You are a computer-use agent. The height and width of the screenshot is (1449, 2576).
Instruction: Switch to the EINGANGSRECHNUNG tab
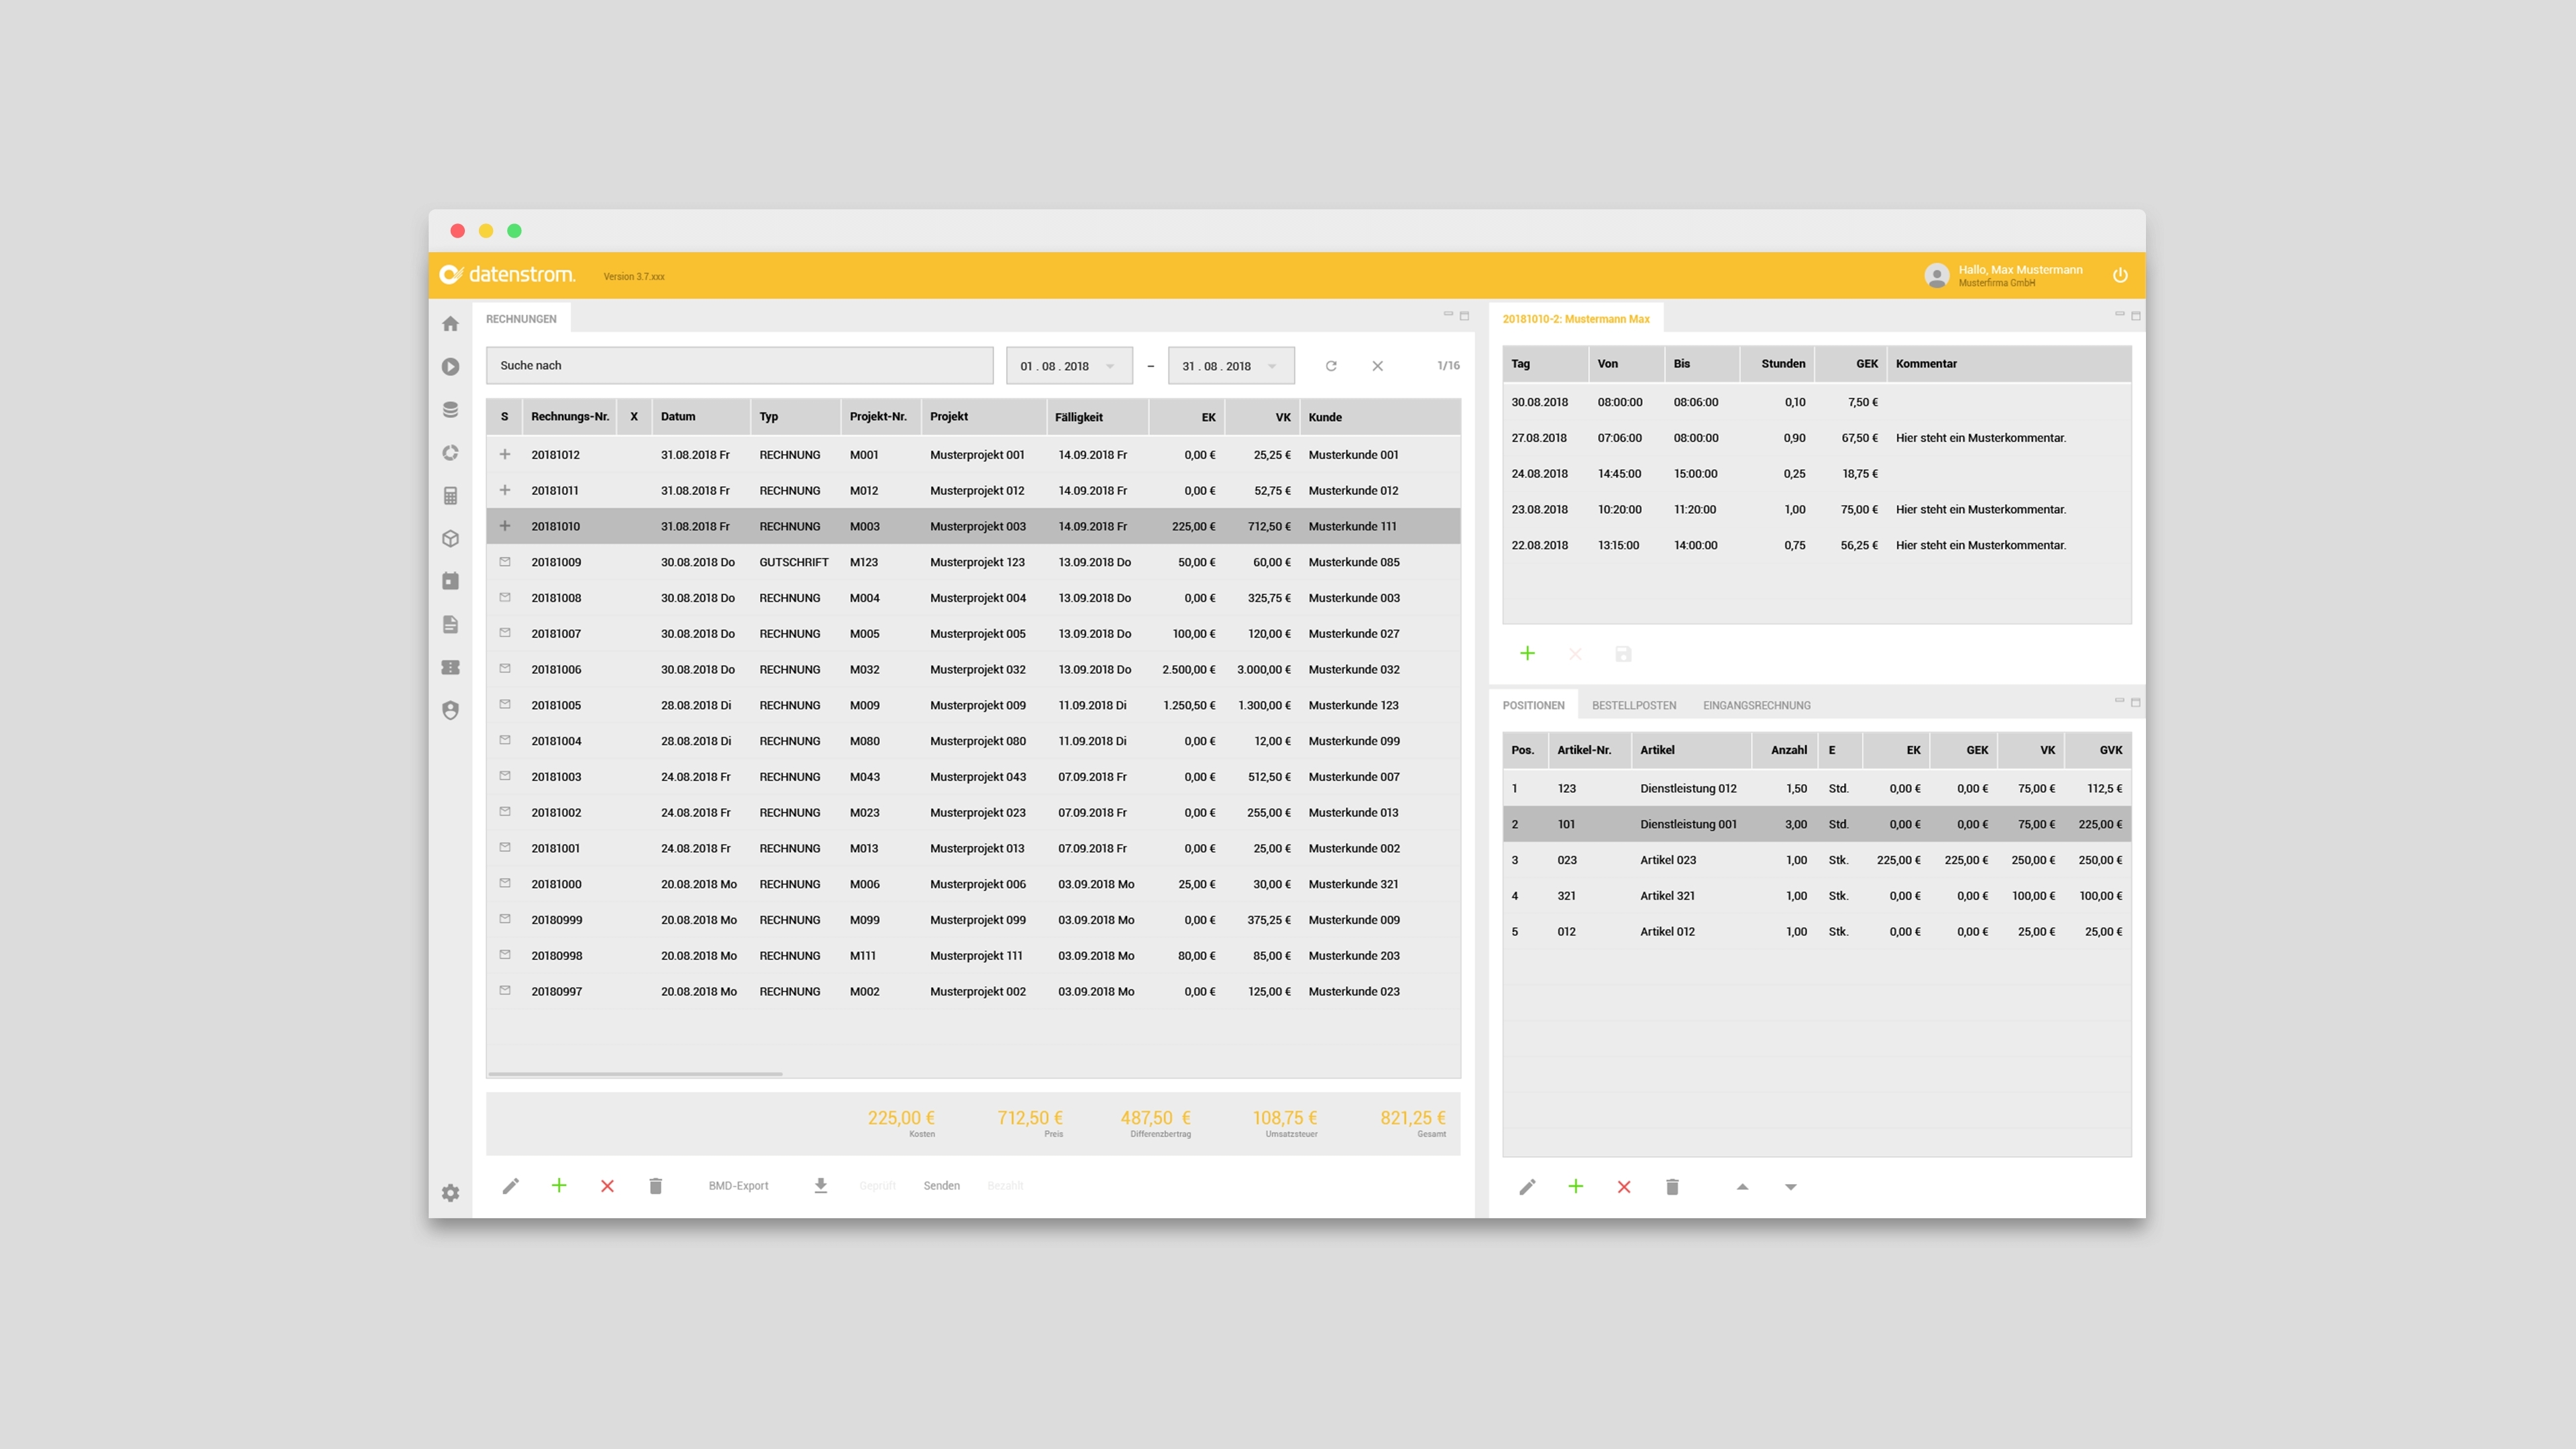[x=1756, y=705]
